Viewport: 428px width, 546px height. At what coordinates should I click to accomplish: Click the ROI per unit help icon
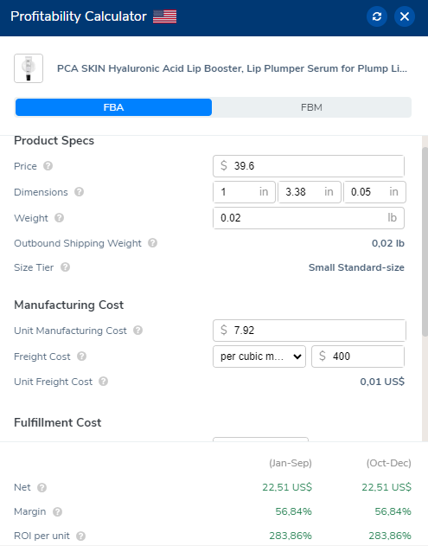point(80,536)
